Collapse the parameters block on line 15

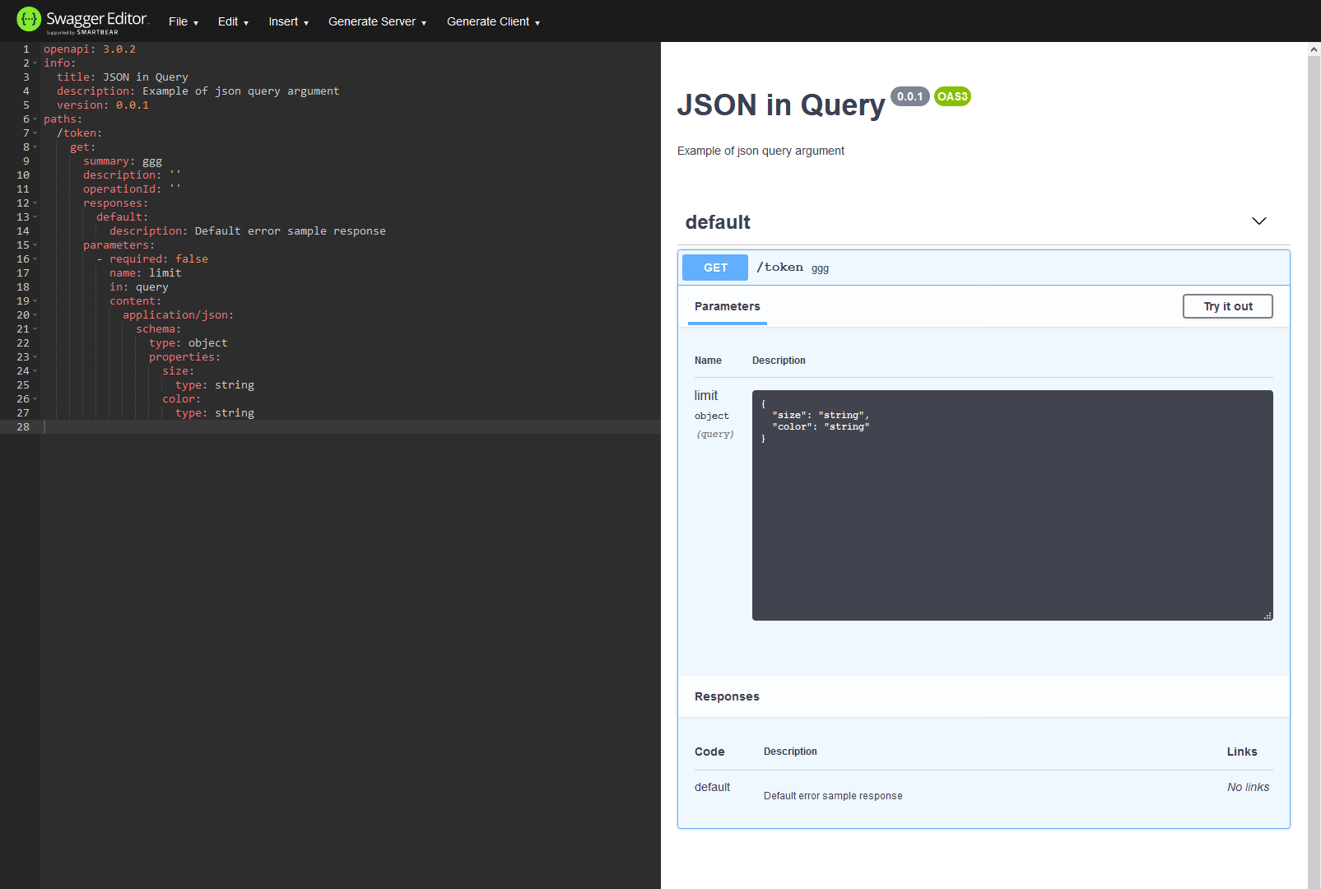36,244
